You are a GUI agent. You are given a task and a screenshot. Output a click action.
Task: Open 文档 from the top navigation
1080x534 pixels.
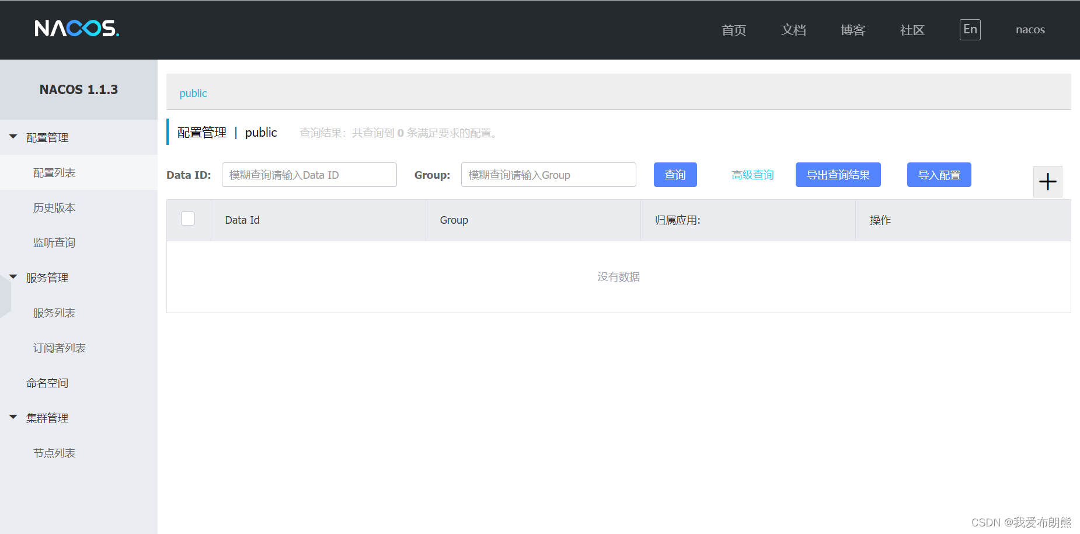pyautogui.click(x=793, y=30)
